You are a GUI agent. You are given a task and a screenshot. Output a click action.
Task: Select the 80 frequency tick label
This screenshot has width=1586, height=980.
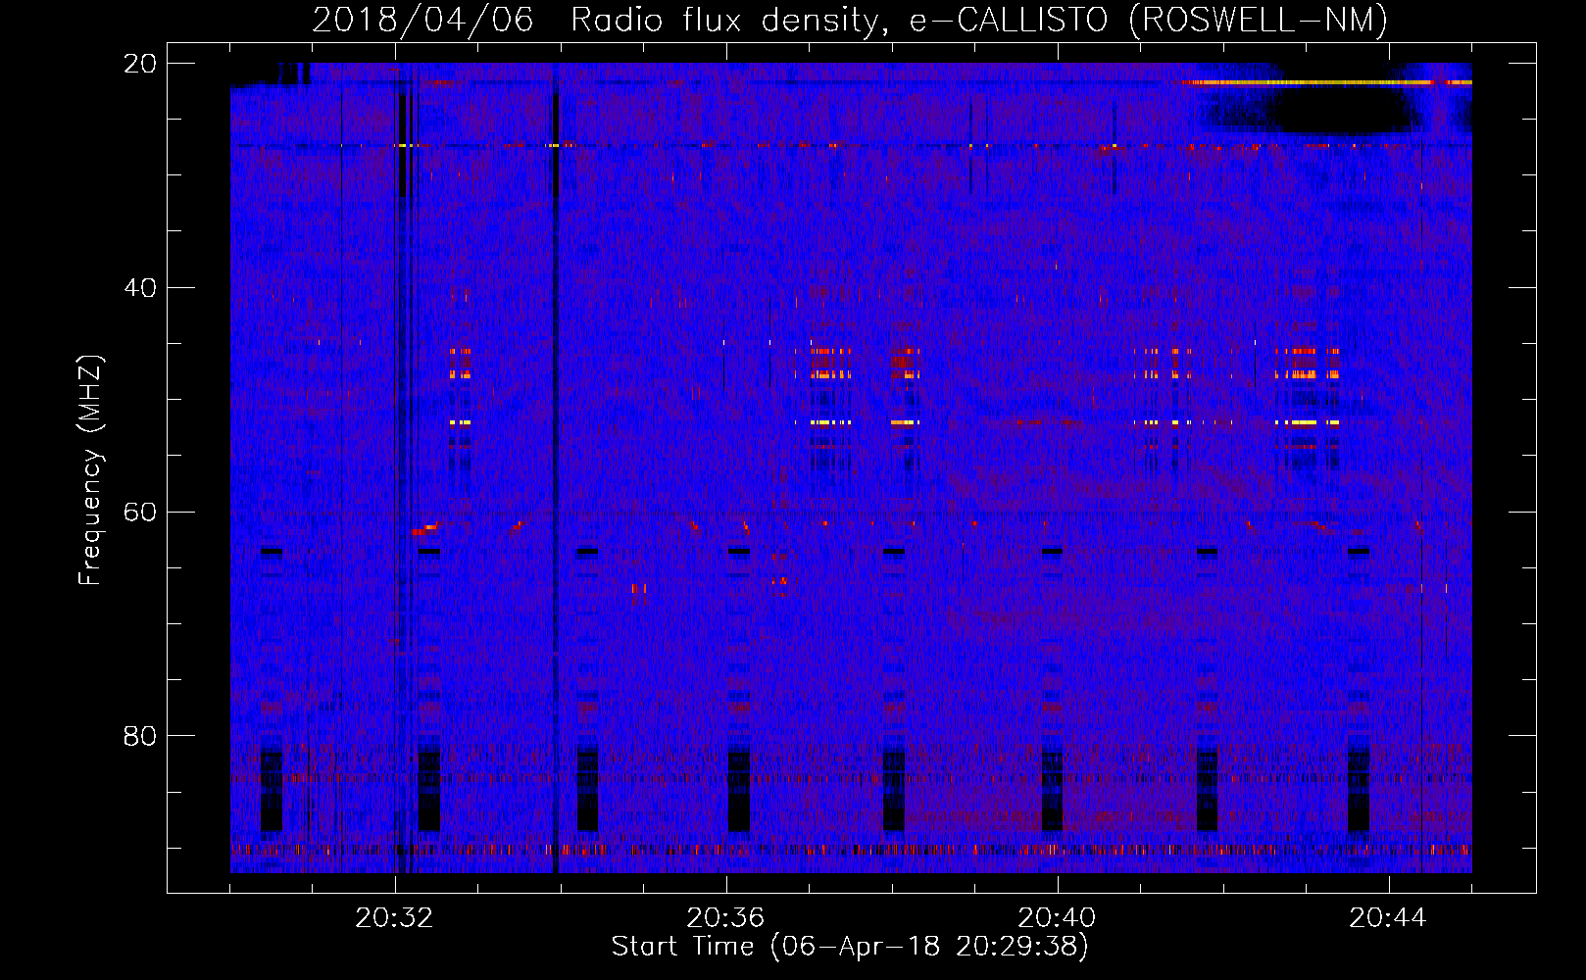[x=140, y=736]
